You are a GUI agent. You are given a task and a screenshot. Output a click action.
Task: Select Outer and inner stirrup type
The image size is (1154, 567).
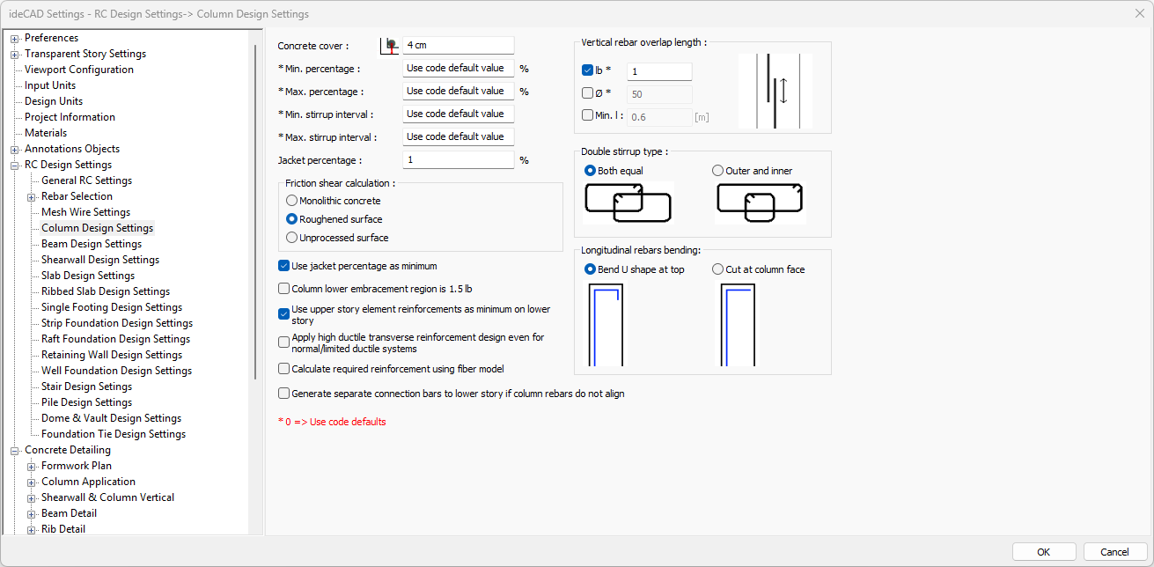(717, 171)
